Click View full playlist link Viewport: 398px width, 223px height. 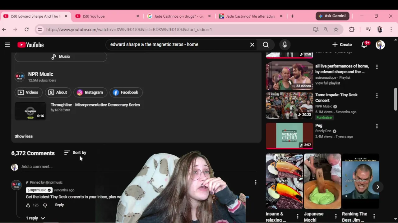click(x=328, y=83)
